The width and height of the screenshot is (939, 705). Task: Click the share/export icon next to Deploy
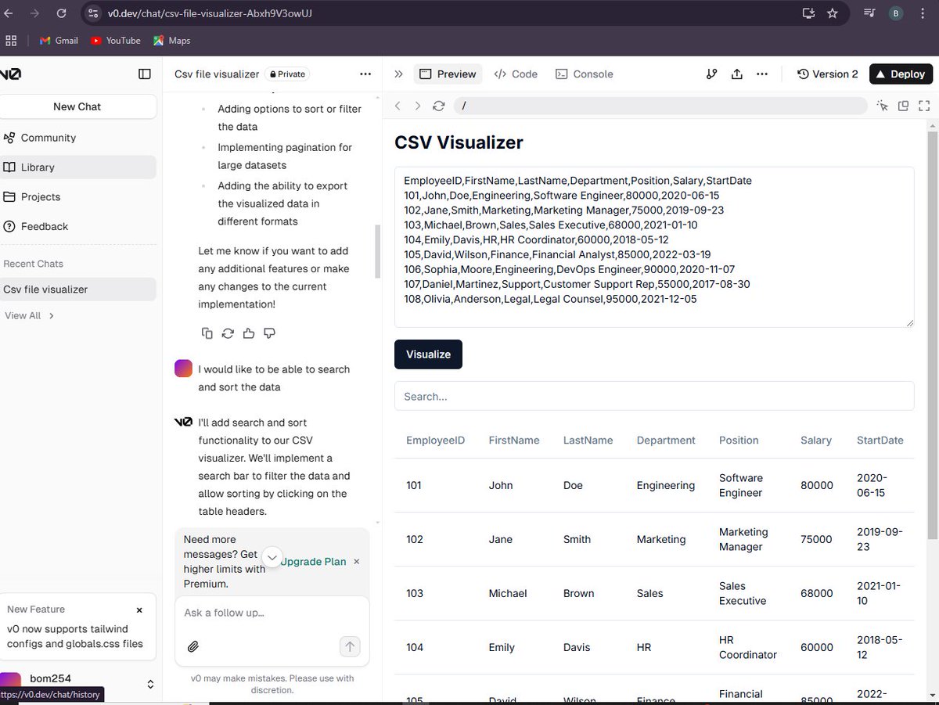click(x=736, y=74)
